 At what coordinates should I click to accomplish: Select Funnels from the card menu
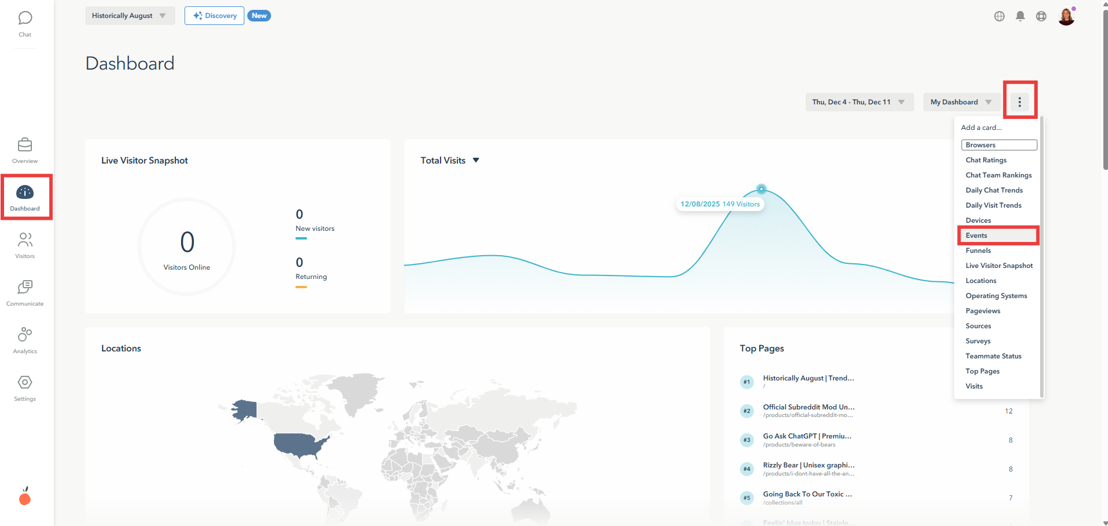978,250
